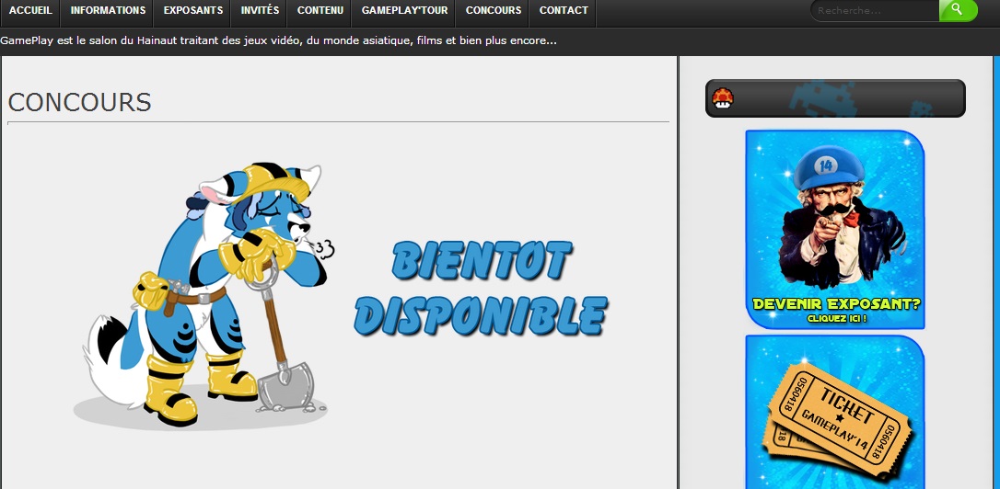This screenshot has width=1000, height=489.
Task: Open the Exposants navigation item
Action: point(193,11)
